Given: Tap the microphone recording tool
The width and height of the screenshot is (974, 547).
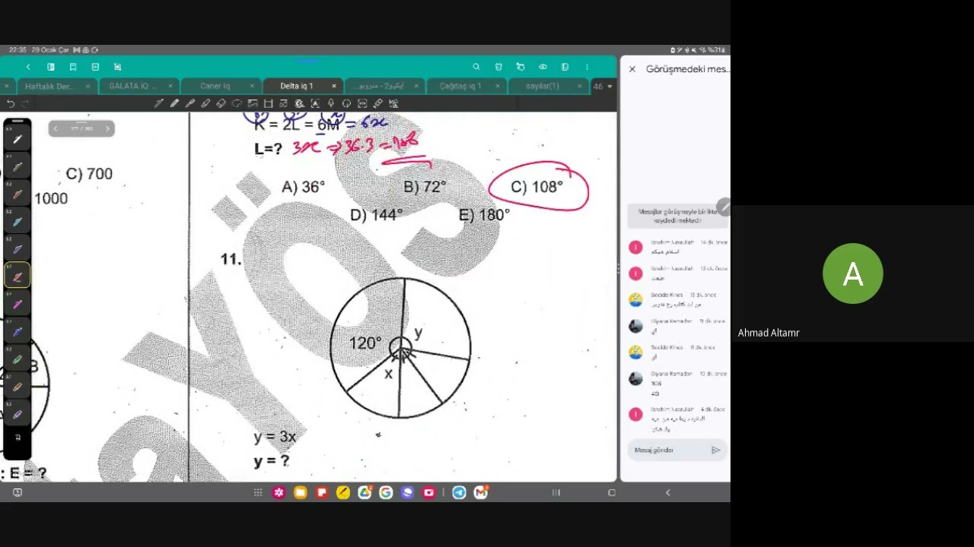Looking at the screenshot, I should (331, 103).
